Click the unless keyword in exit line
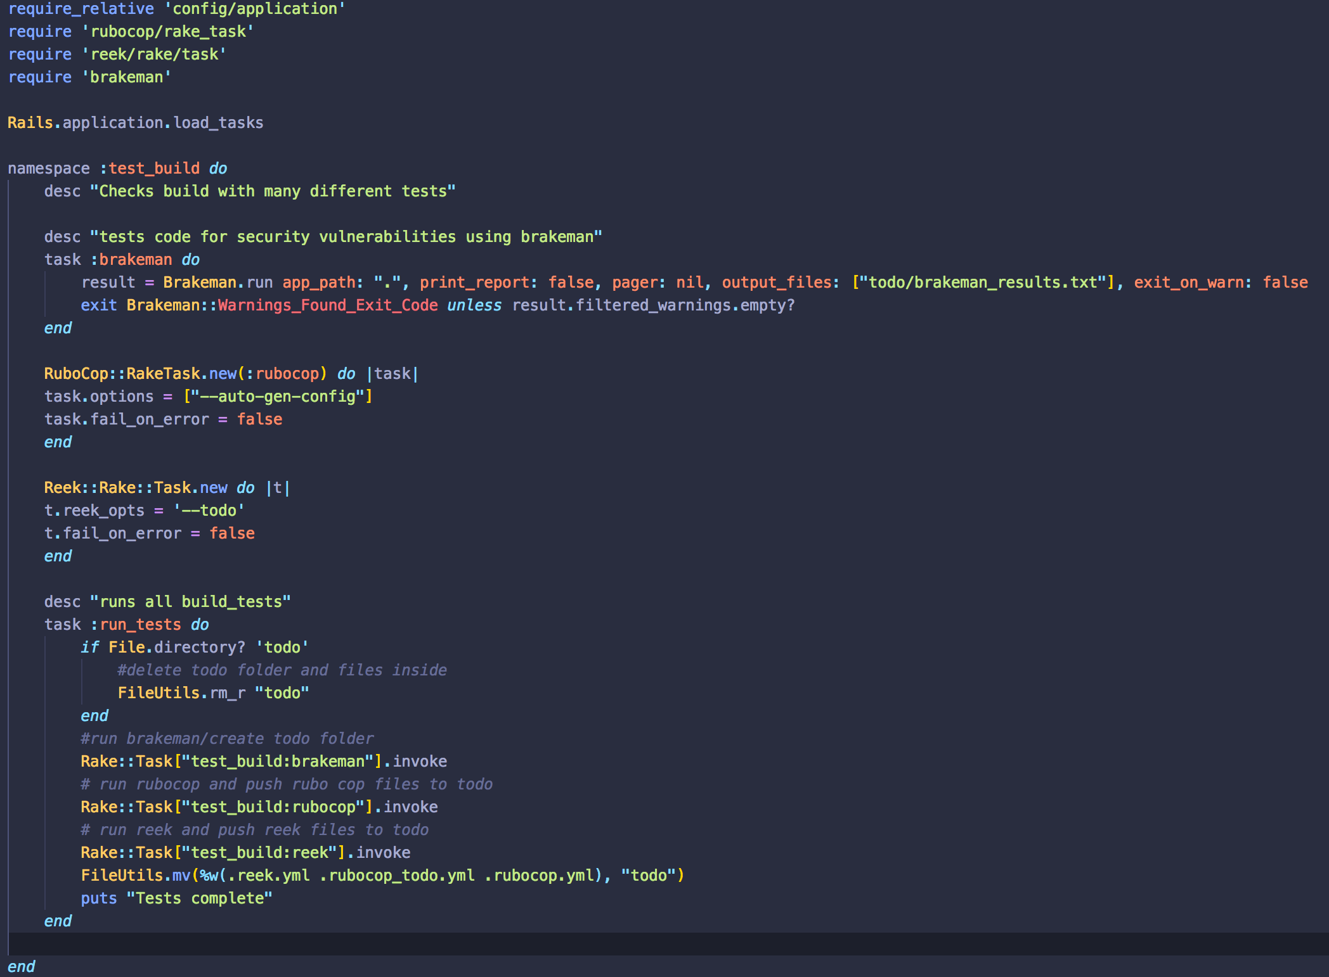The image size is (1329, 977). click(x=474, y=305)
